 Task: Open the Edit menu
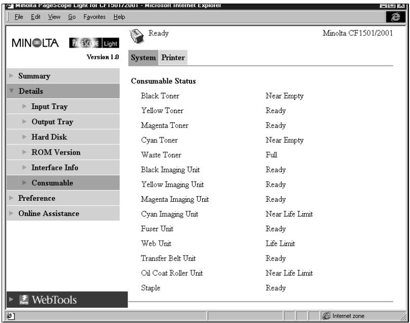[35, 17]
